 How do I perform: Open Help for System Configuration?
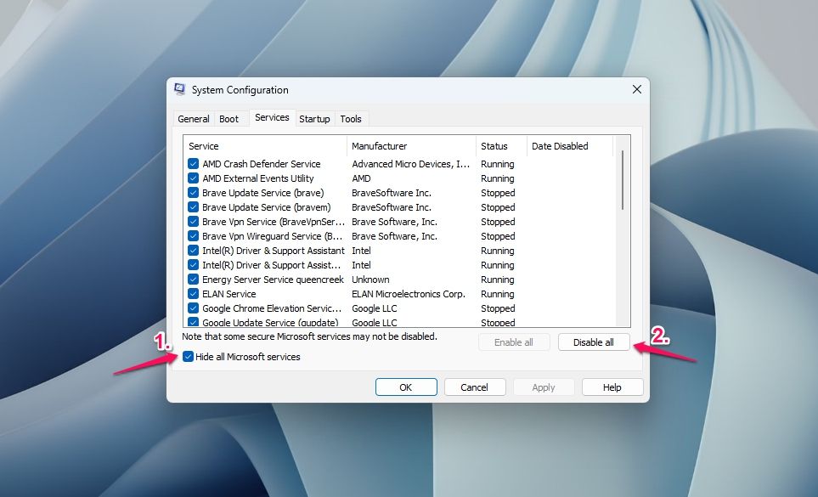pos(612,387)
